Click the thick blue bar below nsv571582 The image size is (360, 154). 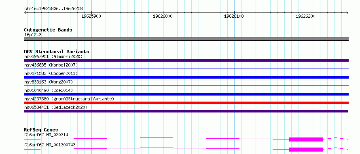[x=186, y=77]
